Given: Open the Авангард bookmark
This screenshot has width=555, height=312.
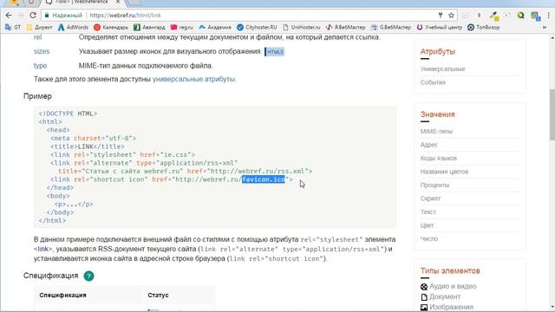Looking at the screenshot, I should 149,27.
